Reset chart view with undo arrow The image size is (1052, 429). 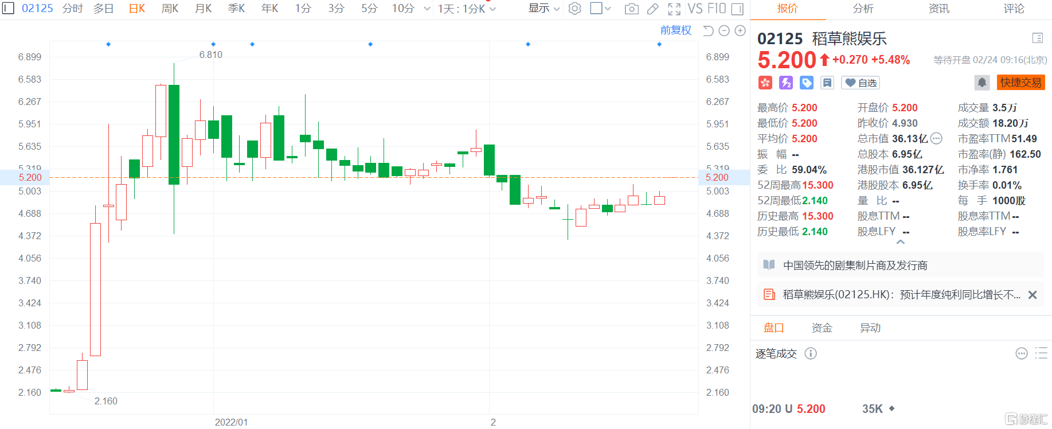[x=708, y=31]
